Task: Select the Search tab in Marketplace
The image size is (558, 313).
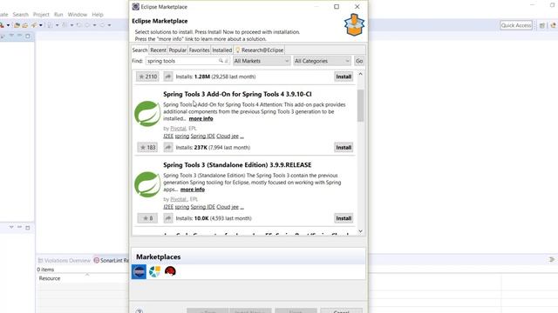Action: (139, 50)
